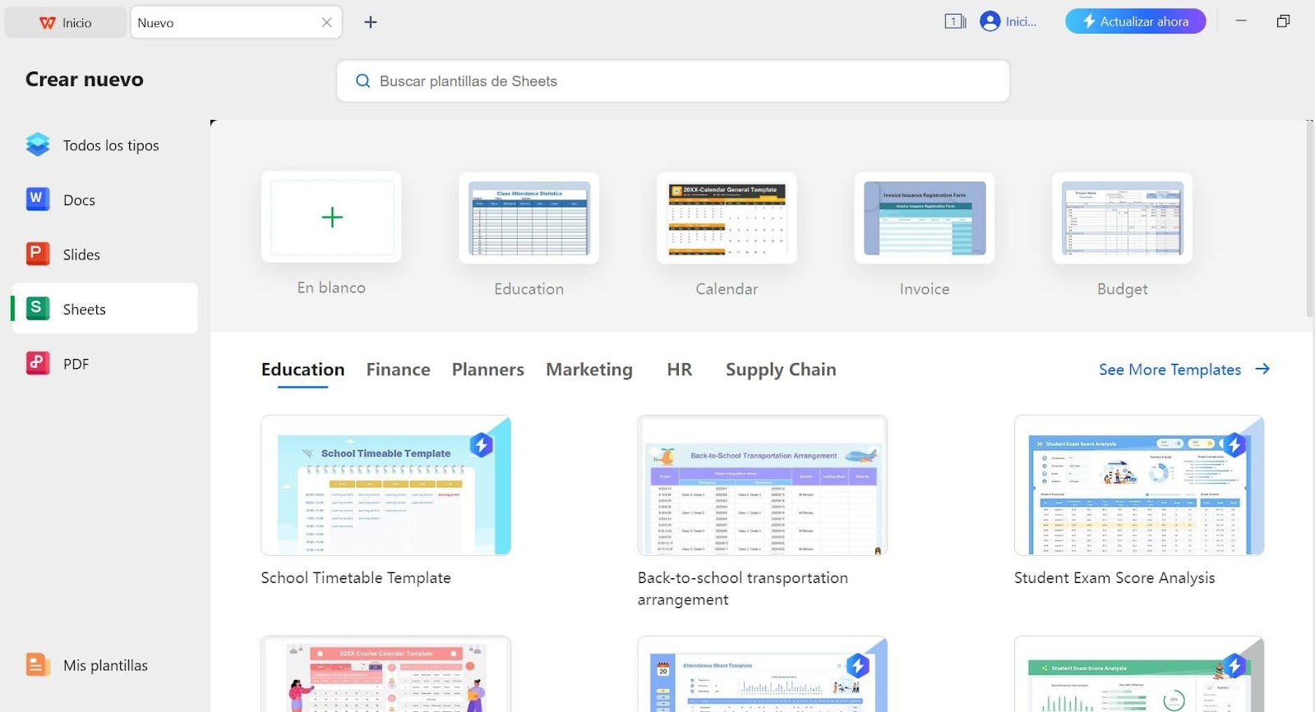Viewport: 1315px width, 712px height.
Task: Switch to the Finance templates tab
Action: pos(398,370)
